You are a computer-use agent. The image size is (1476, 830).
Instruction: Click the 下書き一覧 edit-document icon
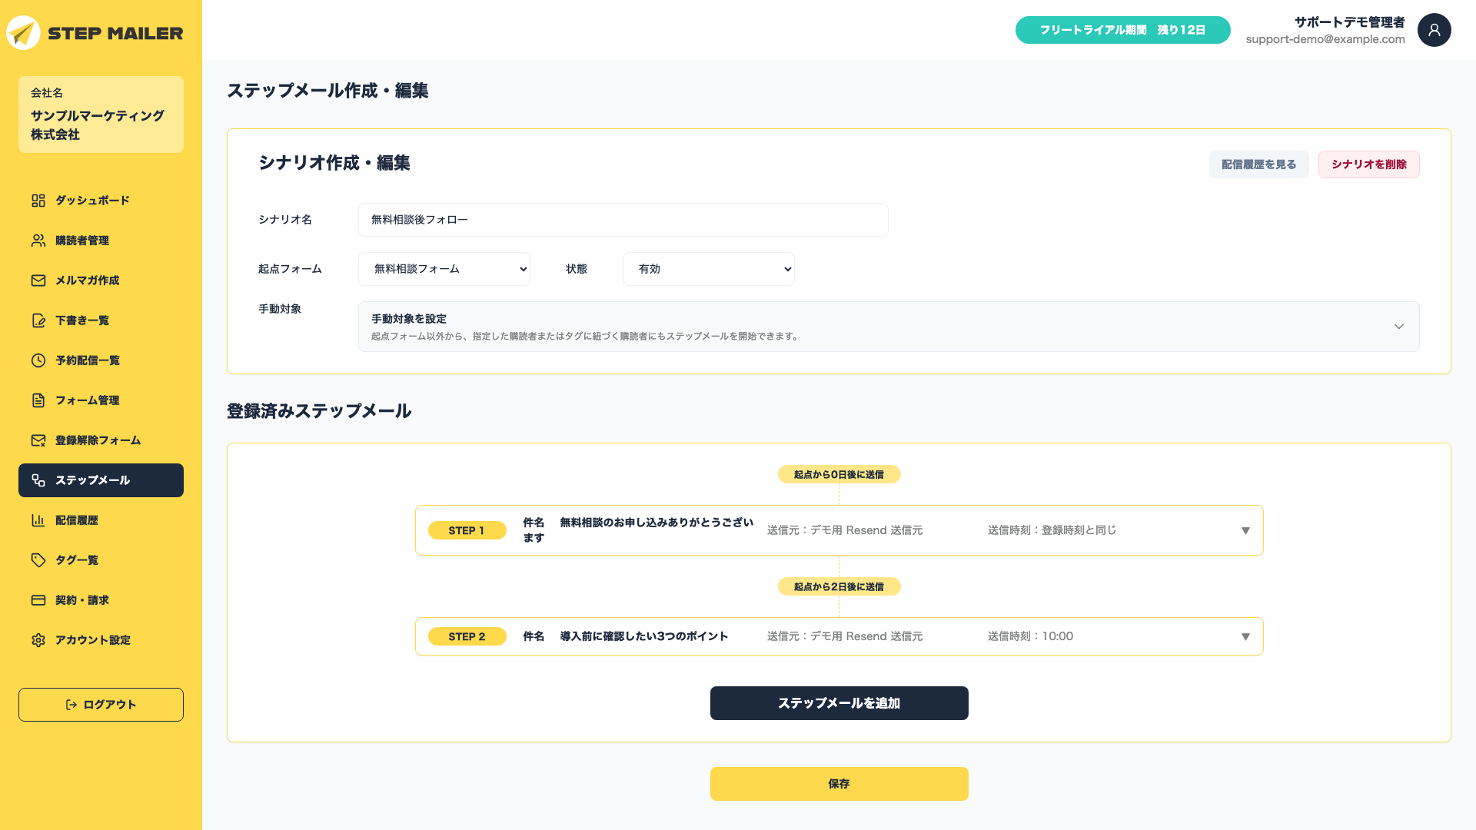click(x=38, y=320)
